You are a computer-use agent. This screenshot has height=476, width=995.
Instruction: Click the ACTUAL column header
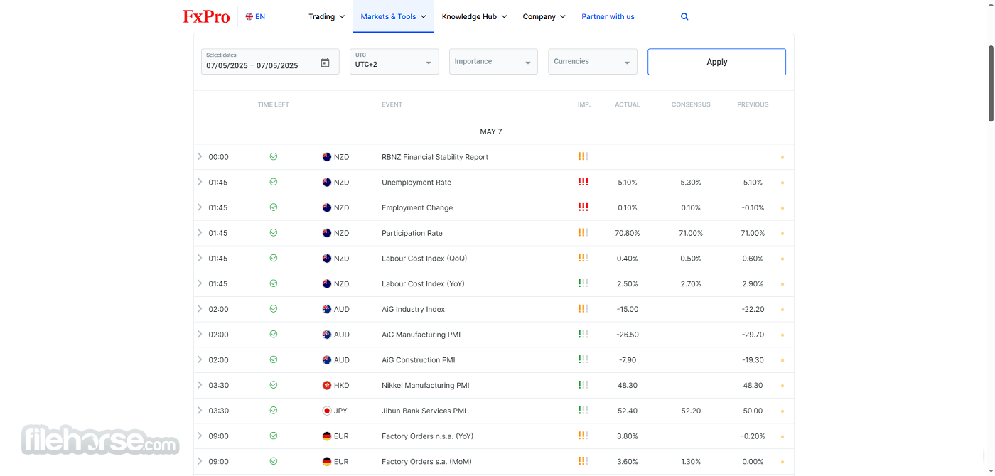pos(628,104)
